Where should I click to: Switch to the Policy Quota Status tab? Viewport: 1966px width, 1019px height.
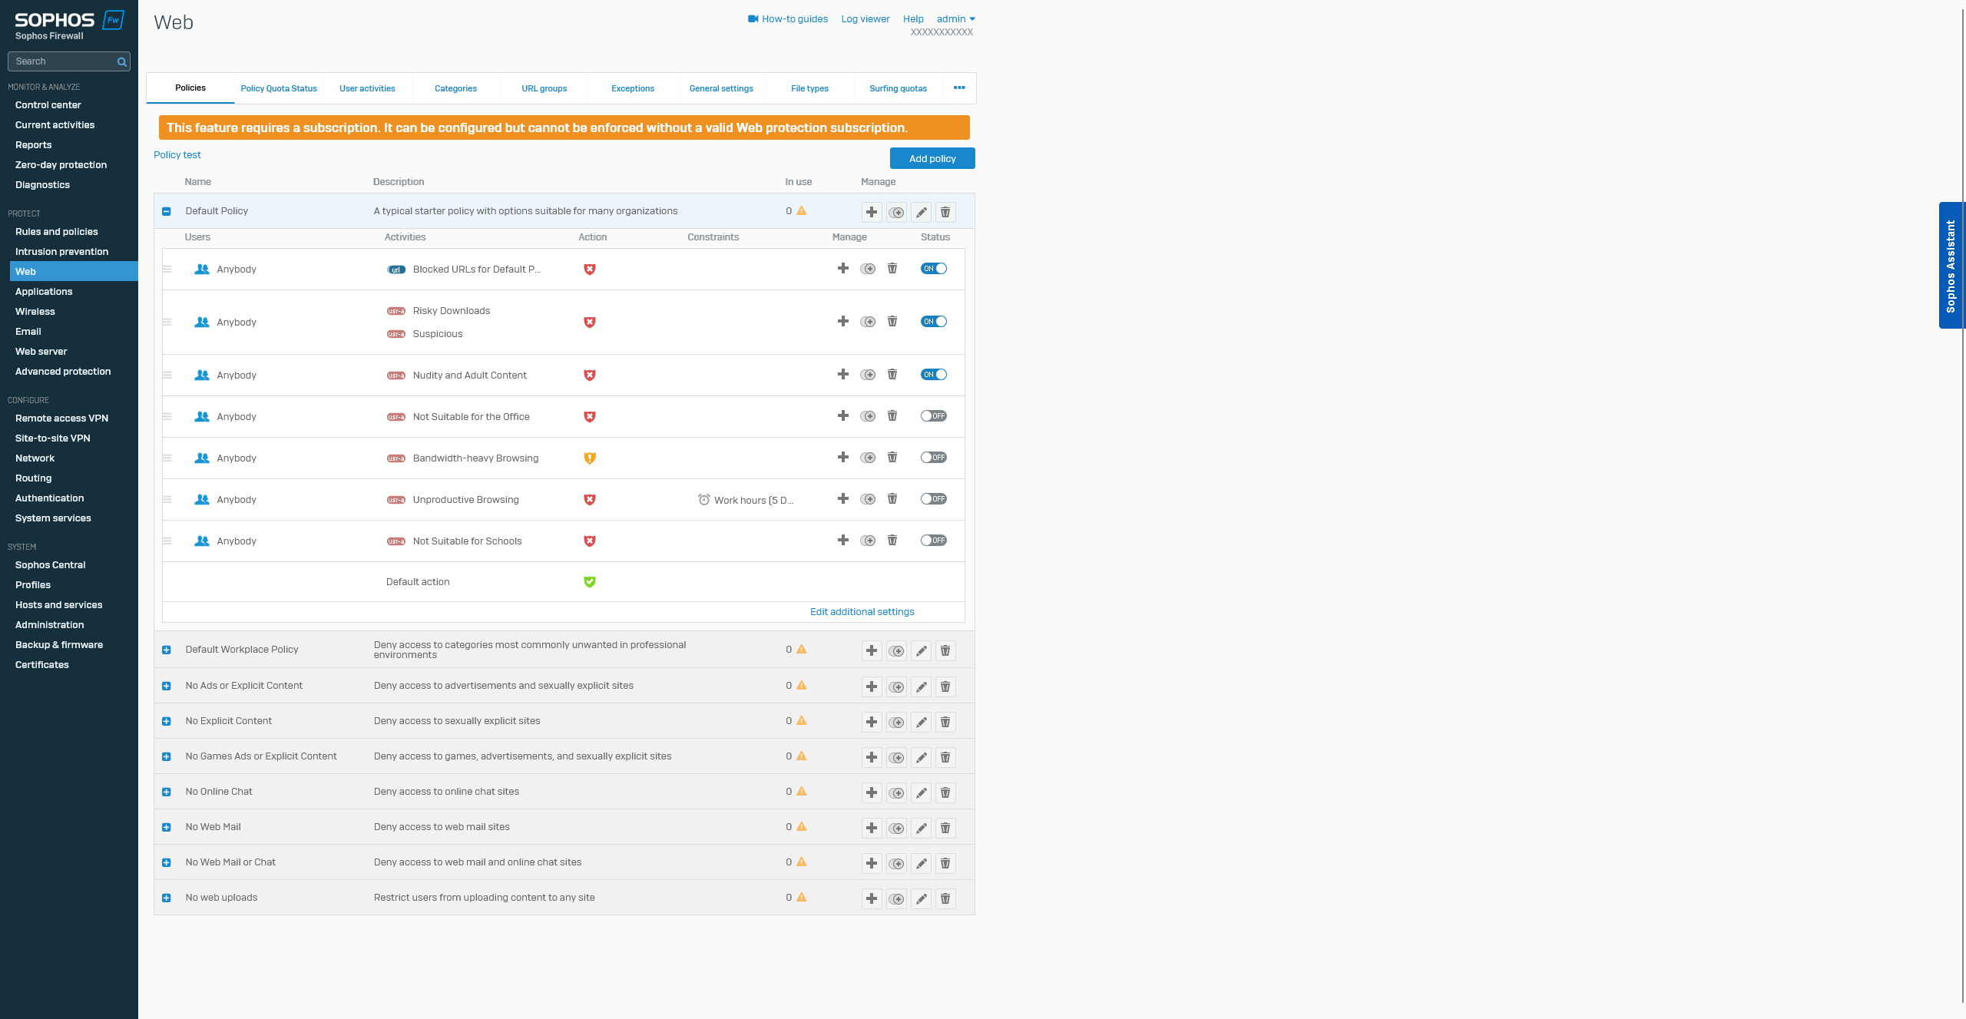click(x=279, y=88)
